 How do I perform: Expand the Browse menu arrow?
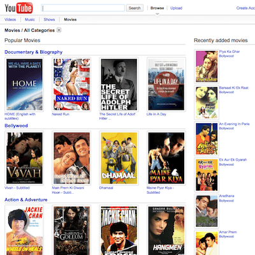[157, 15]
